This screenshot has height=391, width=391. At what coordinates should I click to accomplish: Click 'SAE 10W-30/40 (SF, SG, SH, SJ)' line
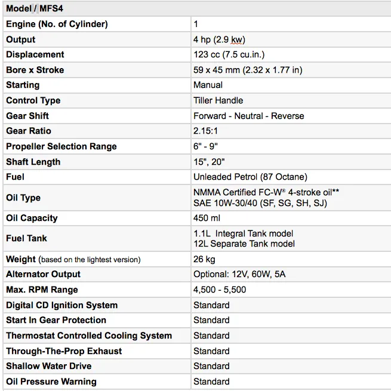coord(260,203)
